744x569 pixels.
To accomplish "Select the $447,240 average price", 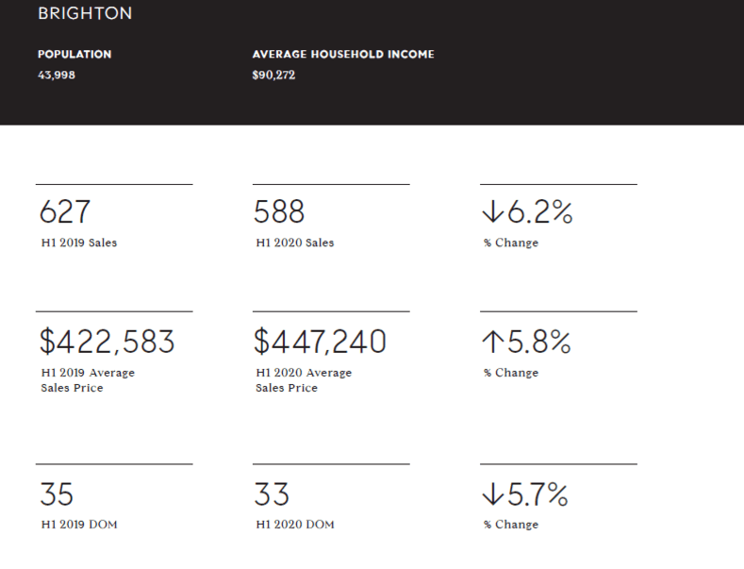I will point(321,342).
